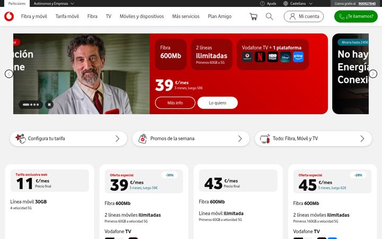Click the Fibra, Móvil y TV devices icon

coord(265,139)
